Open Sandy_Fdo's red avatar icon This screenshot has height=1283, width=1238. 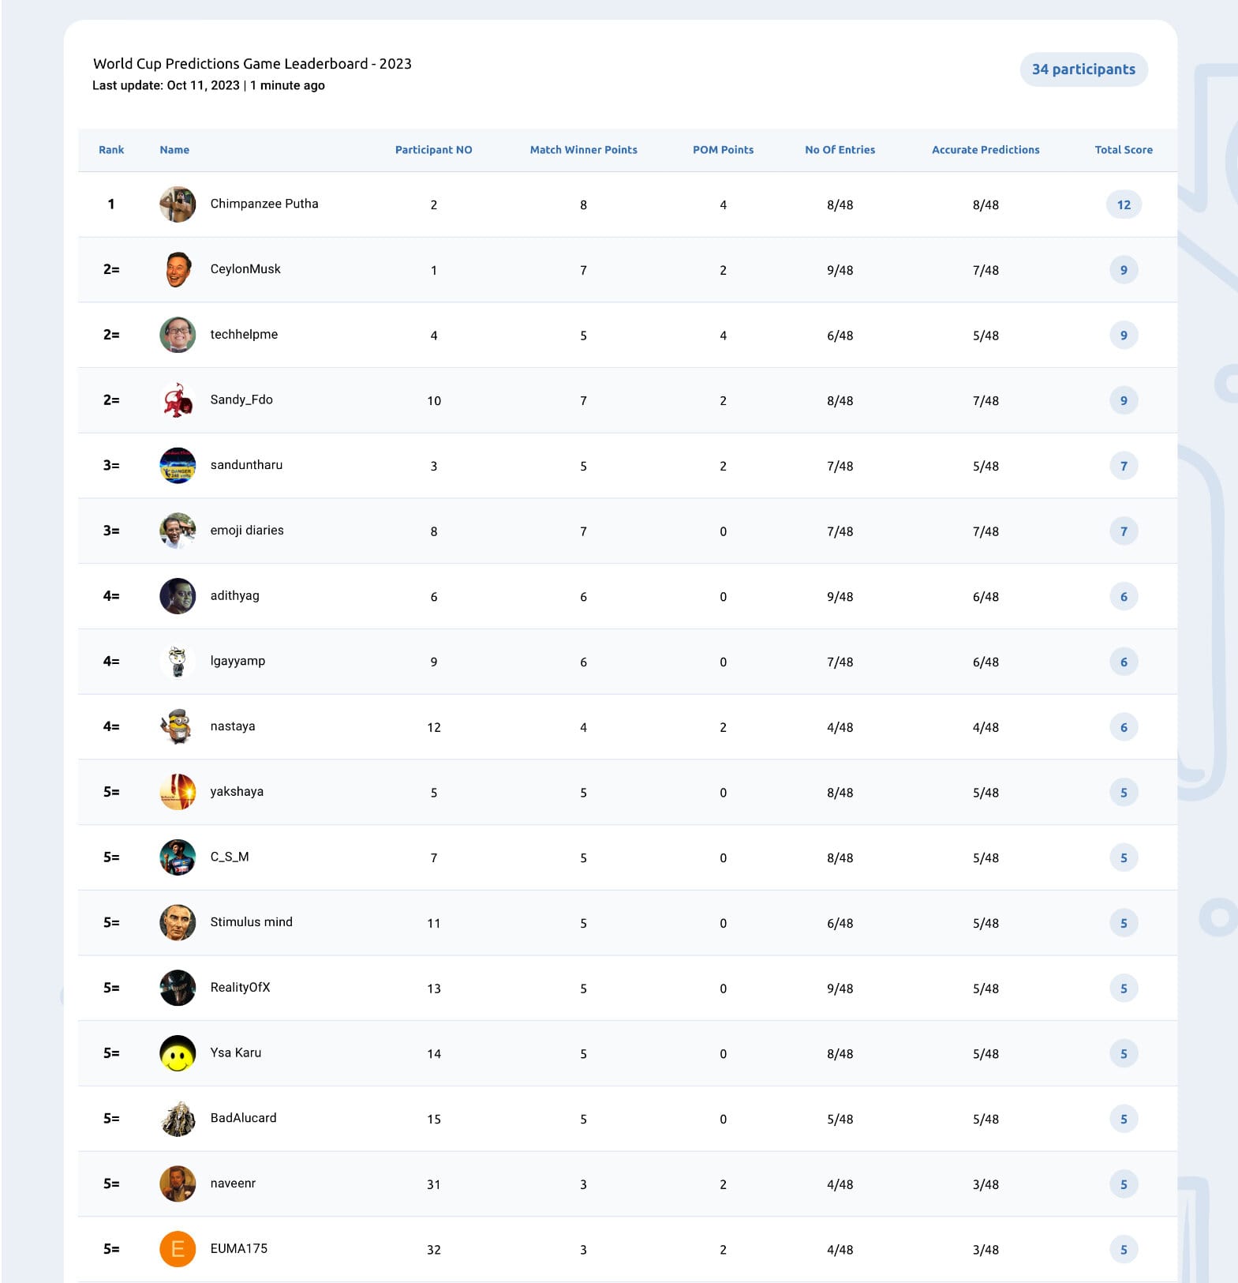pyautogui.click(x=178, y=400)
